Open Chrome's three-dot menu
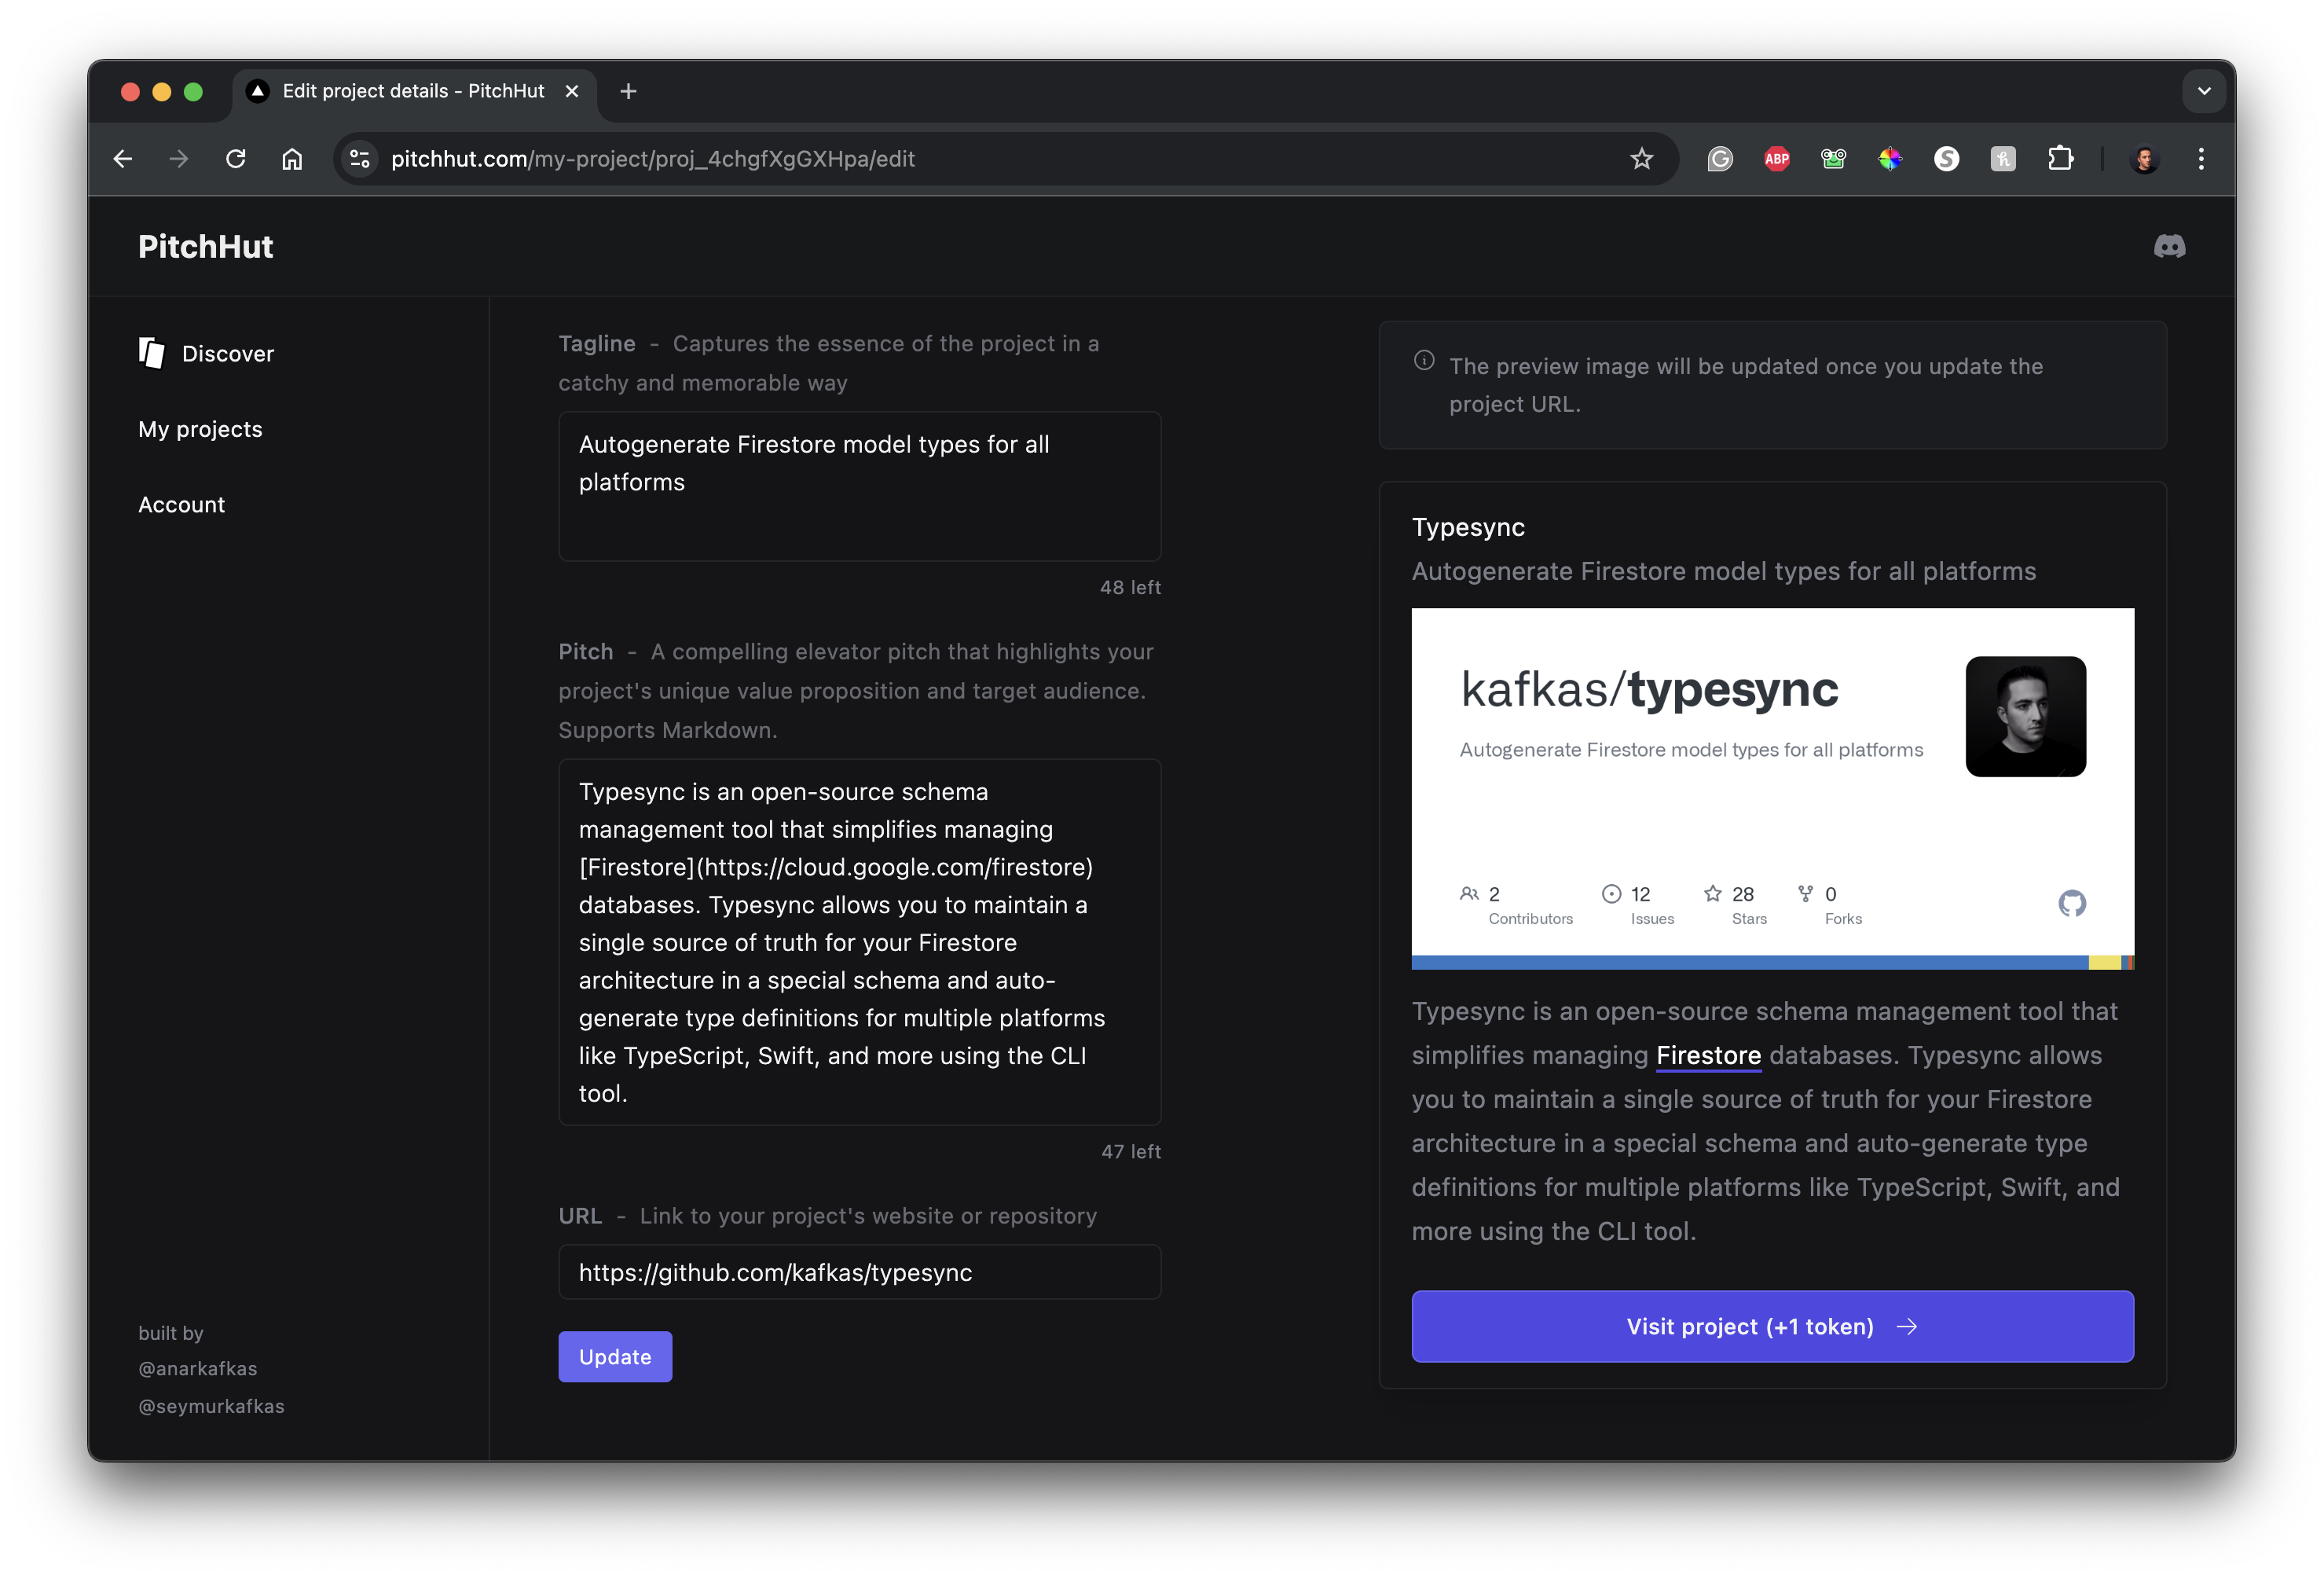2324x1578 pixels. pyautogui.click(x=2201, y=159)
